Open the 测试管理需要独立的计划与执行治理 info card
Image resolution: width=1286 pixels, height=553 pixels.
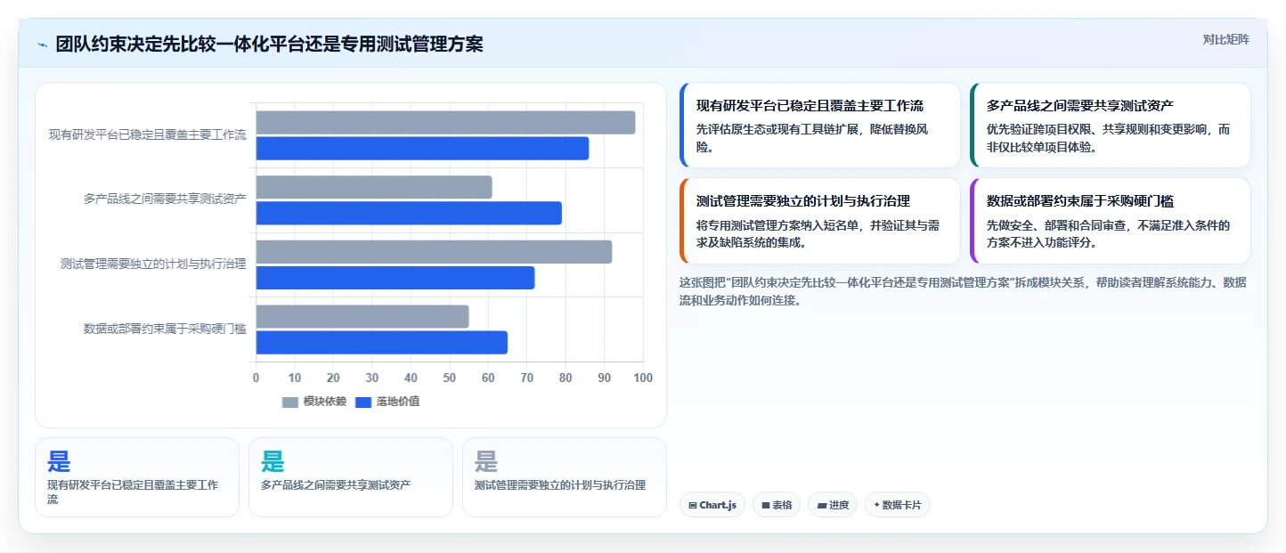click(819, 221)
